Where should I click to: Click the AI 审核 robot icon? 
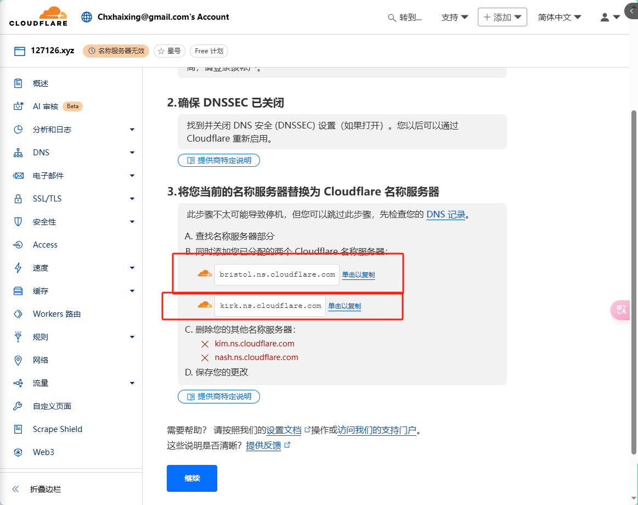18,106
